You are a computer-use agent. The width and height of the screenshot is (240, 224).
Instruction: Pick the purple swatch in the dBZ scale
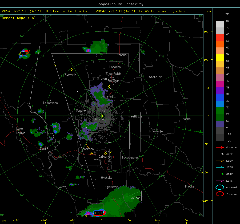[x=220, y=91]
